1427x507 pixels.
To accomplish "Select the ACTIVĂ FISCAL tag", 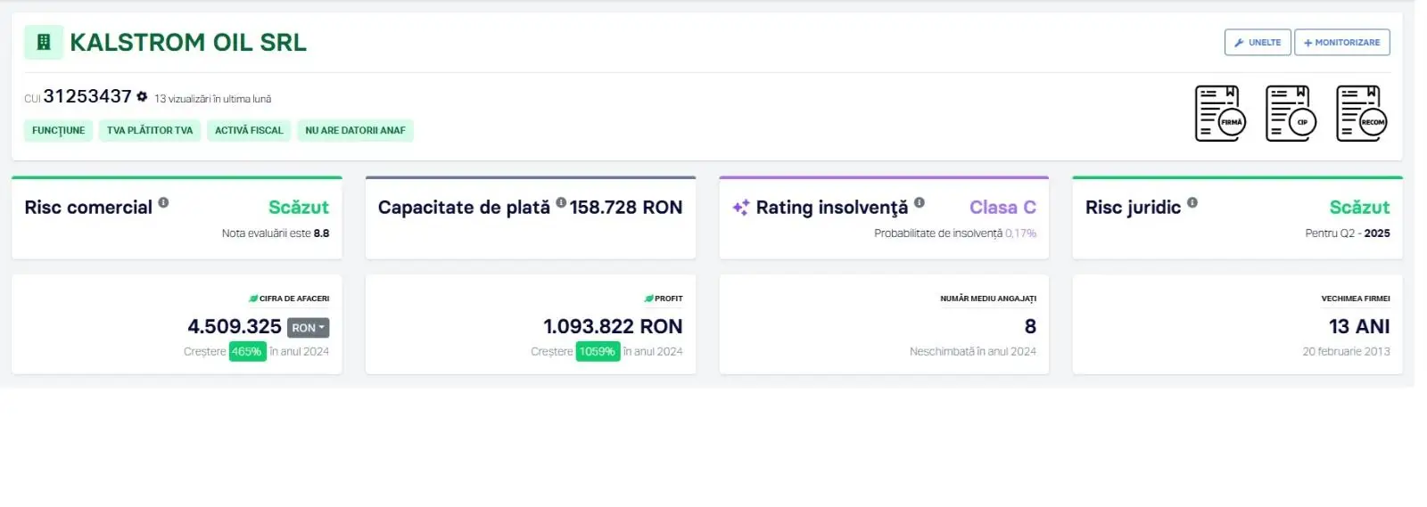I will 248,131.
